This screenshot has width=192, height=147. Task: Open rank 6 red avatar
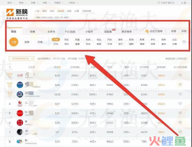click(x=20, y=123)
